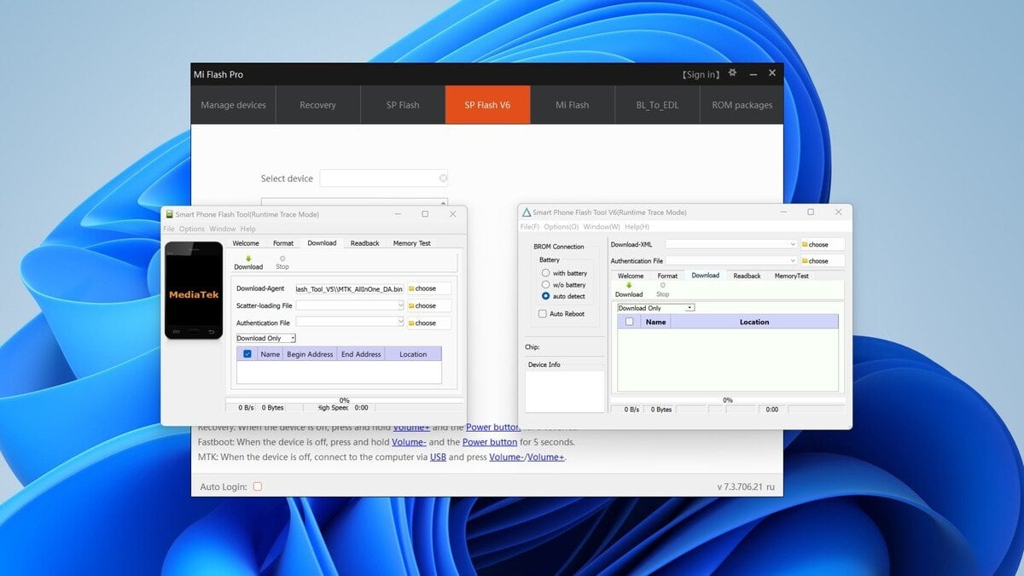This screenshot has height=576, width=1024.
Task: Open Options menu in V5 Flash Tool
Action: tap(192, 229)
